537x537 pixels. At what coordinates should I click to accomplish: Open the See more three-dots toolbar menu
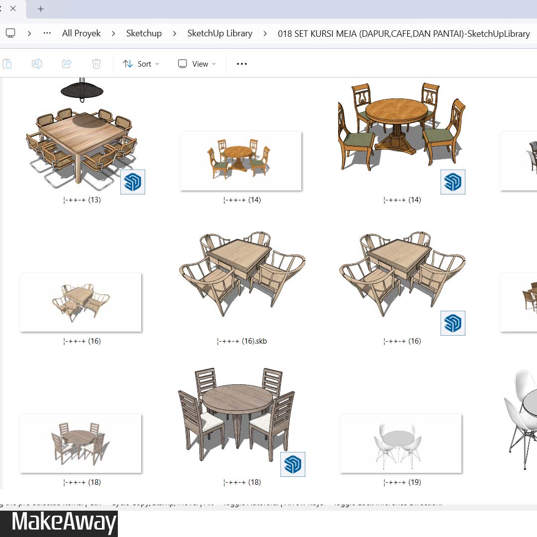pos(242,64)
